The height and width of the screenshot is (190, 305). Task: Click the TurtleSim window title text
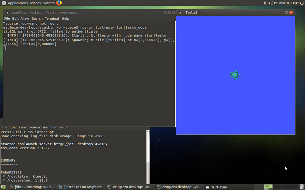[193, 12]
